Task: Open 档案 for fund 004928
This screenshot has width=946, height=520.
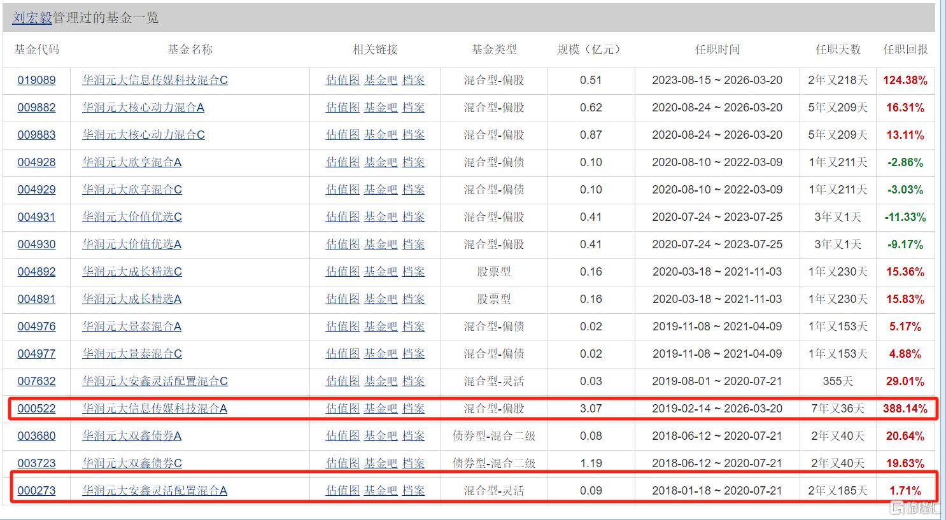Action: pyautogui.click(x=414, y=162)
